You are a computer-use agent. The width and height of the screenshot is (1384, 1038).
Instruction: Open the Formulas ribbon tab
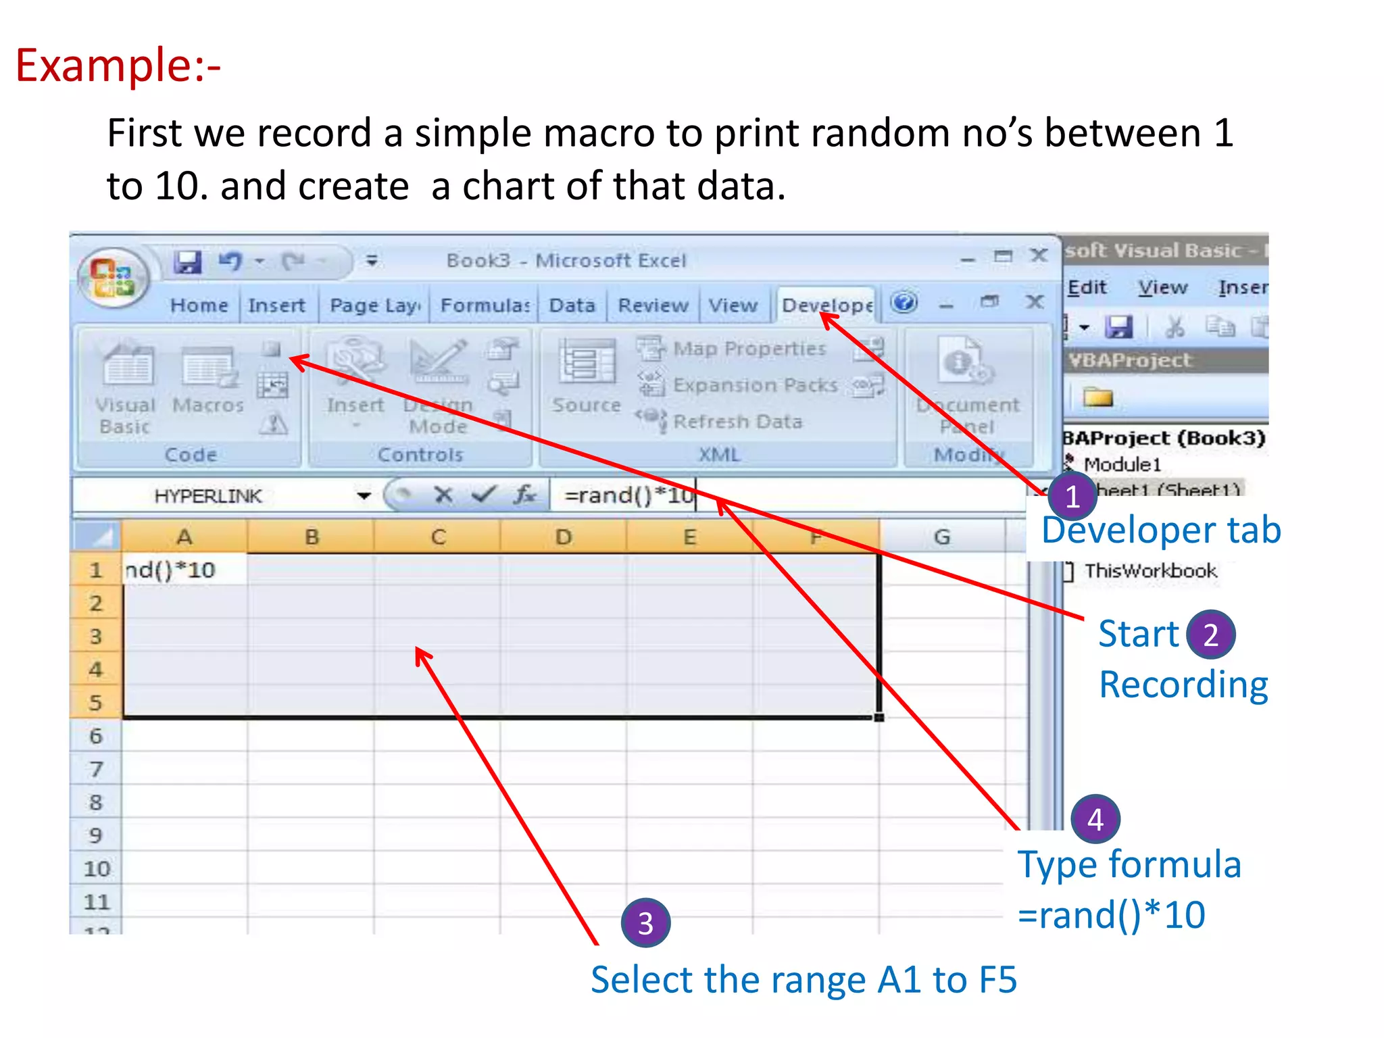(x=485, y=305)
